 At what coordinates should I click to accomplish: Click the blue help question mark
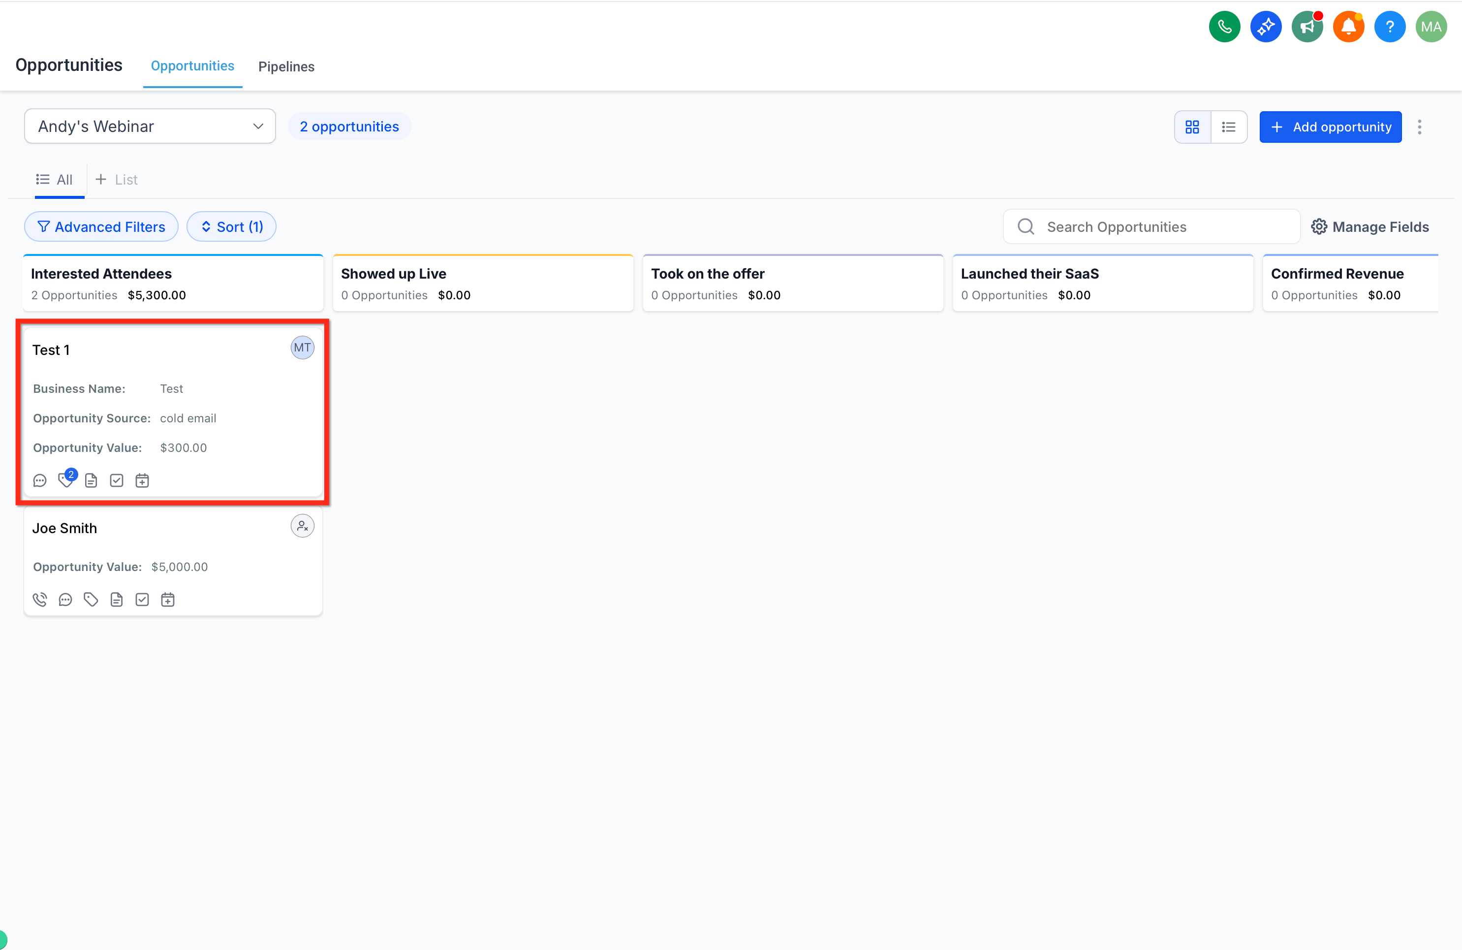1390,27
